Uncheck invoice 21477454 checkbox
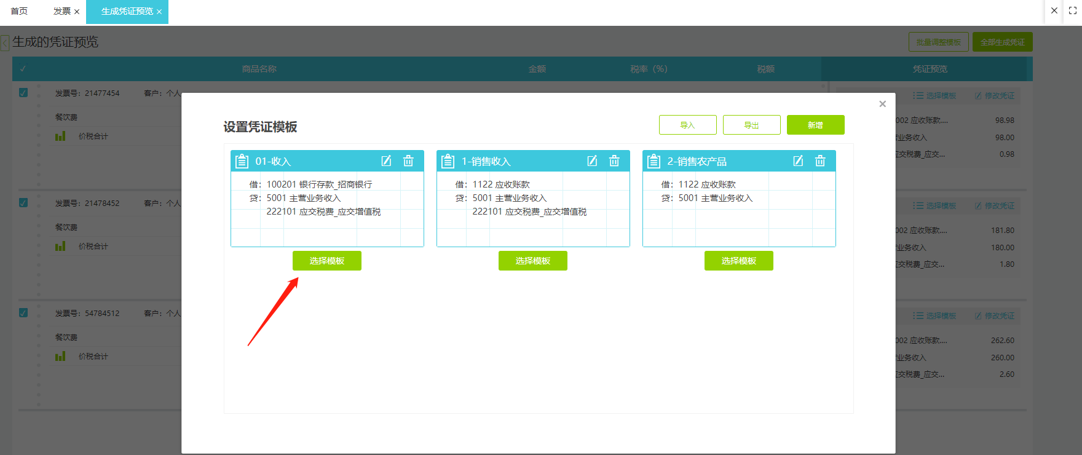Viewport: 1082px width, 455px height. point(23,93)
